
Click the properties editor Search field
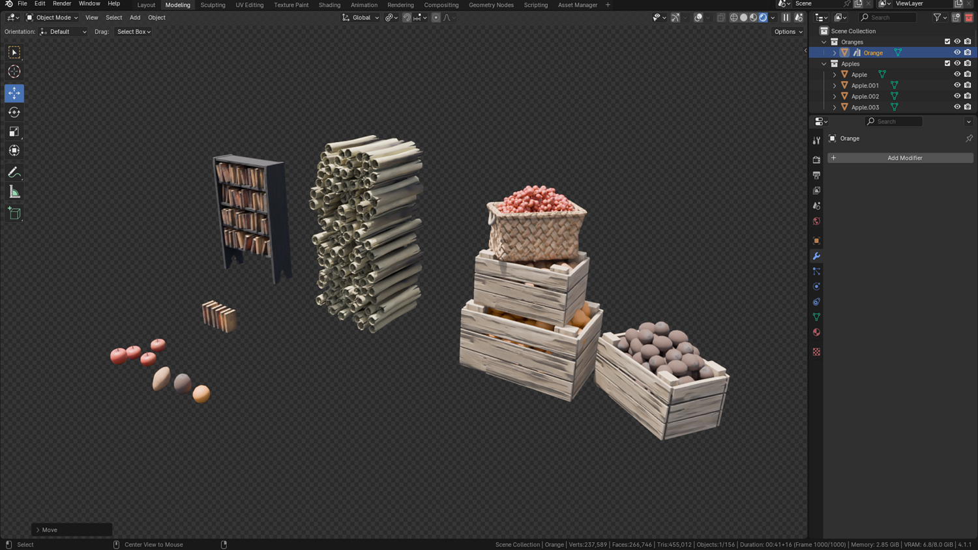click(894, 121)
